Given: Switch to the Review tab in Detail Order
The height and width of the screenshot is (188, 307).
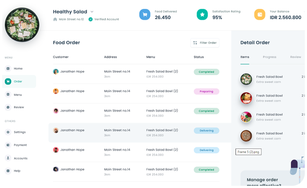Looking at the screenshot, I should (x=296, y=57).
